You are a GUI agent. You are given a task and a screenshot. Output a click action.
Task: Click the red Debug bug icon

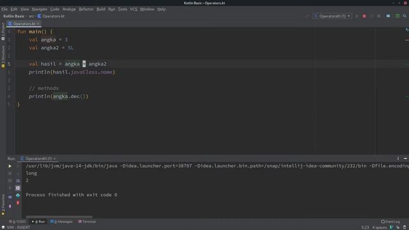364,16
